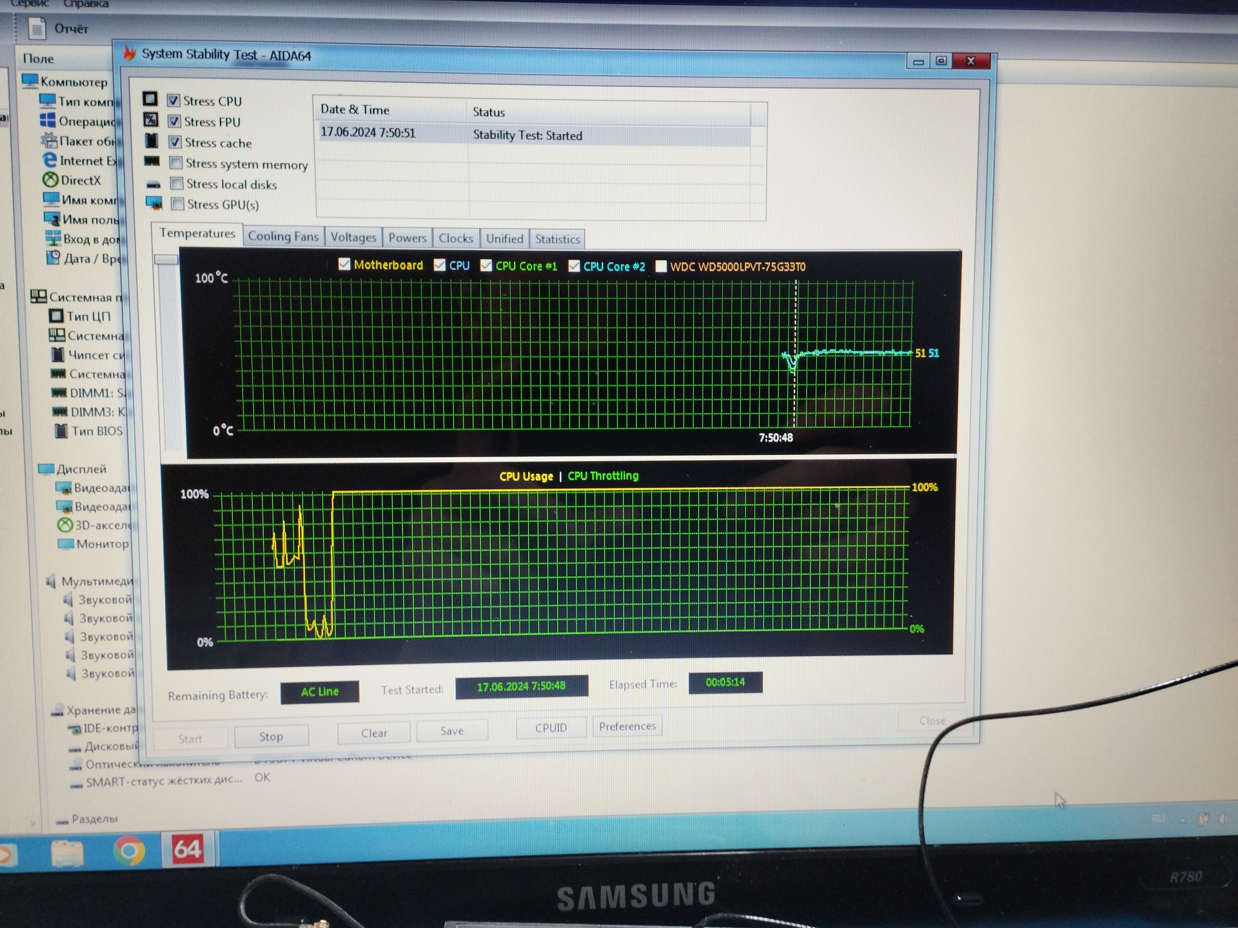This screenshot has width=1238, height=928.
Task: Click the Отчёт report icon in AIDA64 toolbar
Action: tap(37, 28)
